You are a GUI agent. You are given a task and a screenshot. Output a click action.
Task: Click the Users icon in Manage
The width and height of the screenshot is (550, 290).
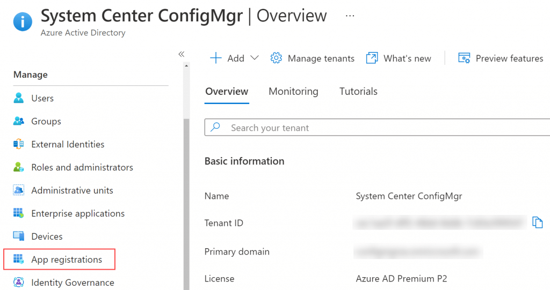point(19,98)
